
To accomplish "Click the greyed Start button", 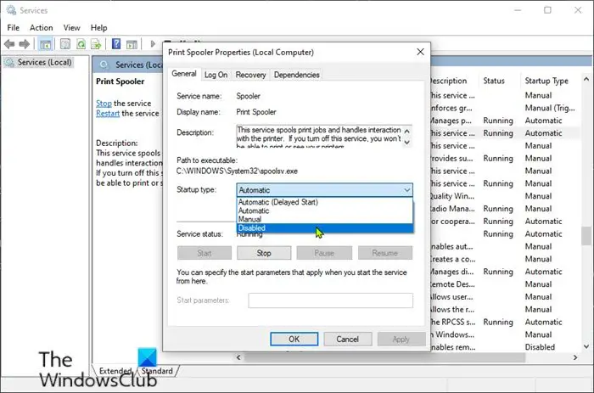I will [x=205, y=253].
